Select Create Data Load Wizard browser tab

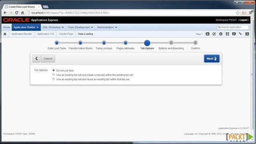22,7
